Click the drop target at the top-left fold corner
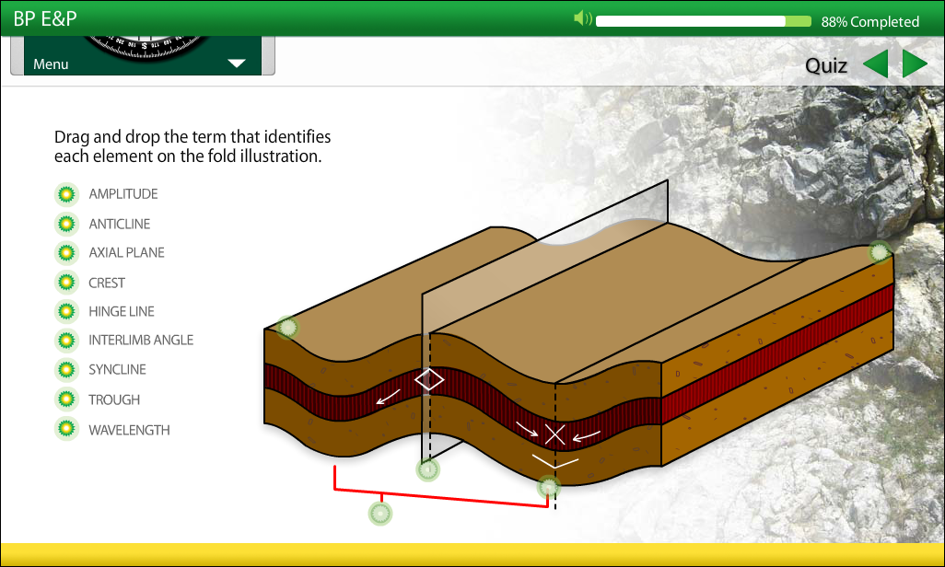945x567 pixels. (x=287, y=327)
